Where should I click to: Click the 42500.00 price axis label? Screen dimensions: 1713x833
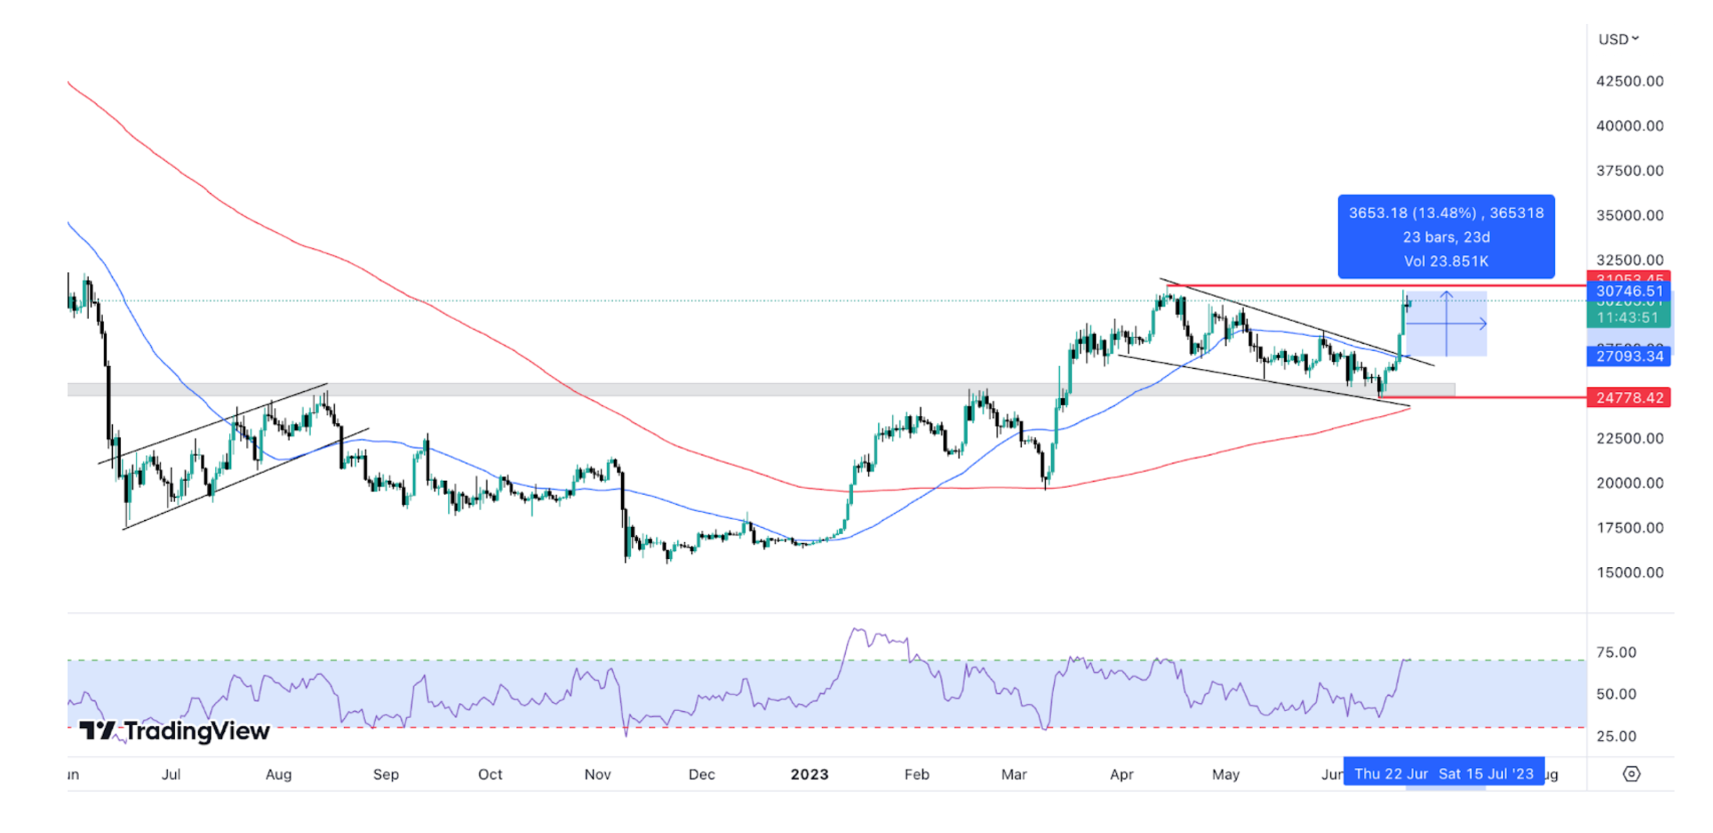pos(1629,81)
